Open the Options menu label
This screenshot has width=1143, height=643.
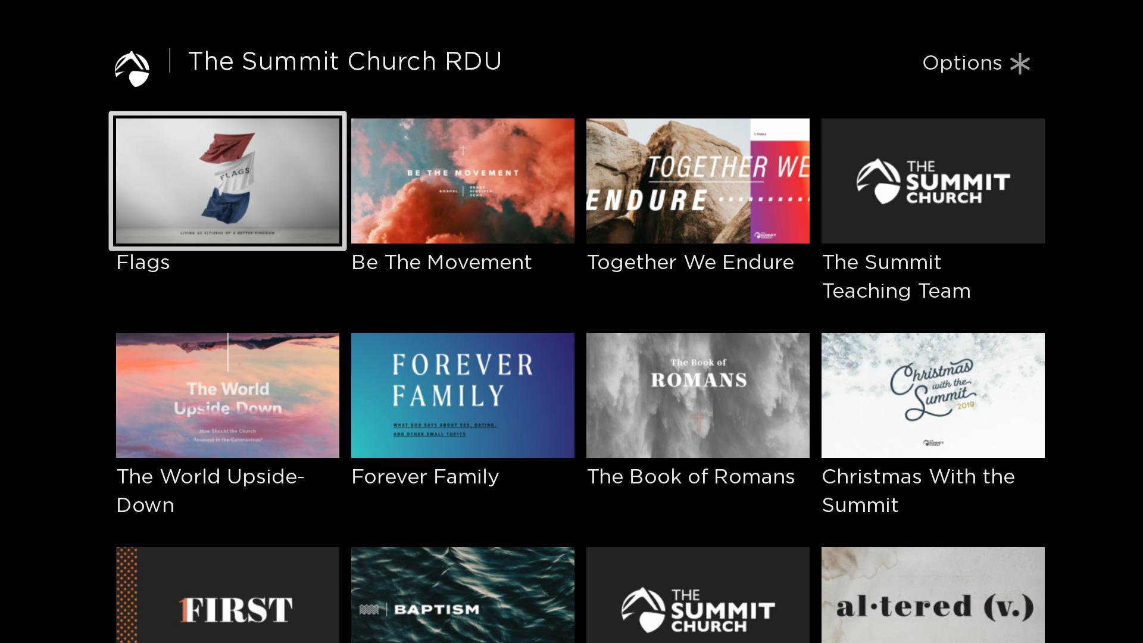coord(961,63)
